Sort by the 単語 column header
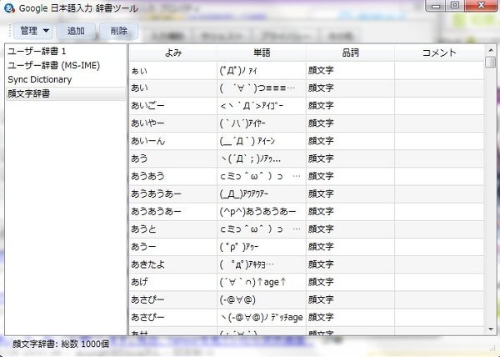Image resolution: width=500 pixels, height=357 pixels. (x=261, y=53)
